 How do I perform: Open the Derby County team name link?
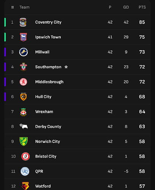[x=48, y=127]
